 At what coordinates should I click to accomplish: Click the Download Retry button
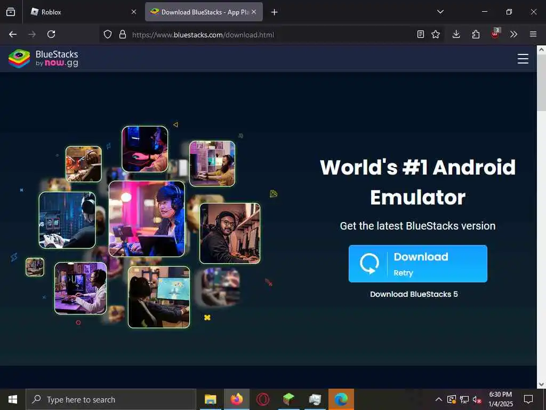[418, 264]
